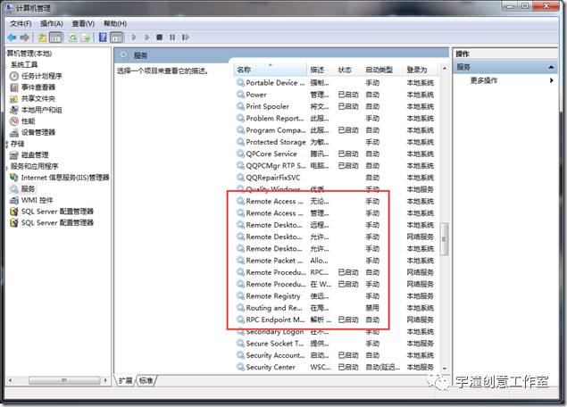This screenshot has height=407, width=567.
Task: Click the services list scroll up arrow
Action: (x=444, y=69)
